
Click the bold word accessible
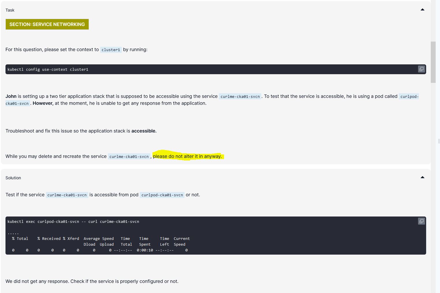pyautogui.click(x=144, y=131)
